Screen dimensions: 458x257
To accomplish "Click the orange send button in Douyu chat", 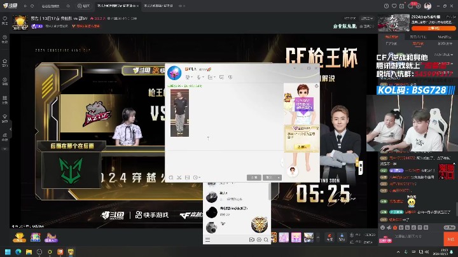I will (451, 239).
